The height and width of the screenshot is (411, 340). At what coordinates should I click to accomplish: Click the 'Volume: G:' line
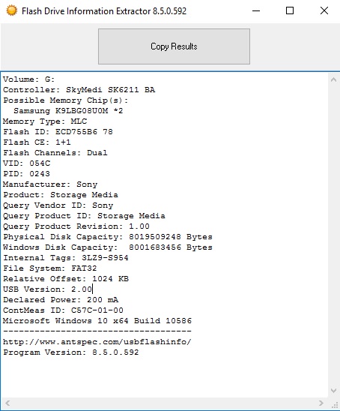click(28, 79)
